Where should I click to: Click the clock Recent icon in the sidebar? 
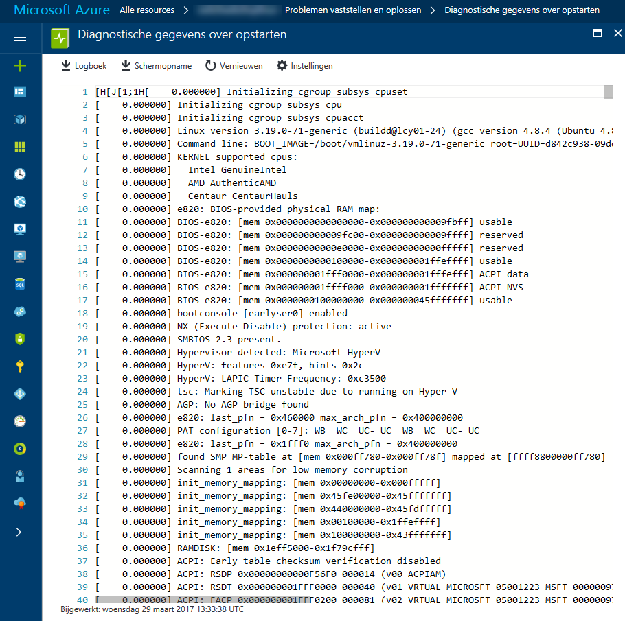19,174
